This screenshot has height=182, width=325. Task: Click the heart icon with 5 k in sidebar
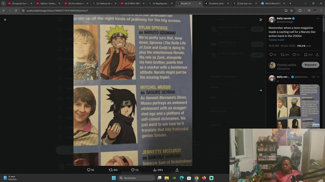pyautogui.click(x=294, y=55)
